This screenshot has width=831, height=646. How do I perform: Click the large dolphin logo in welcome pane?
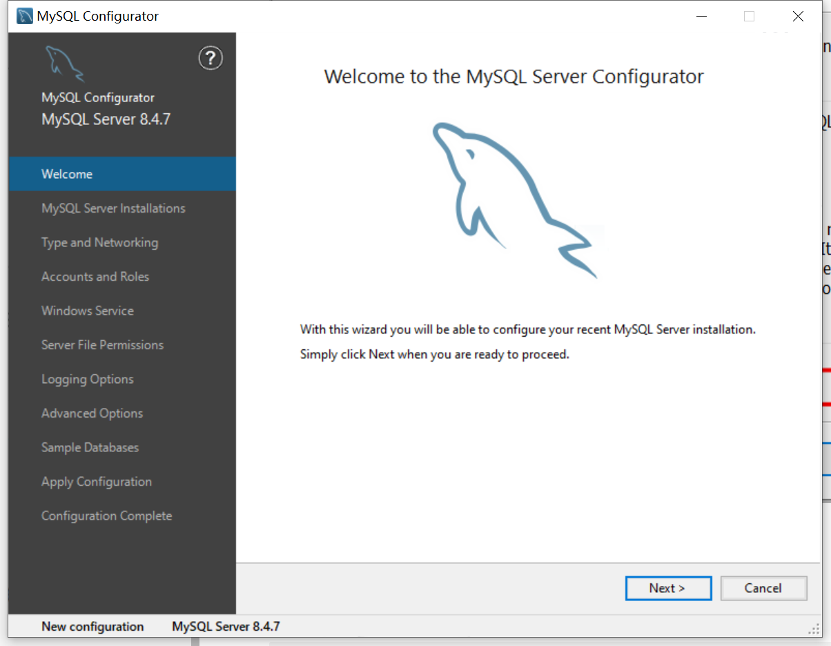[x=514, y=200]
